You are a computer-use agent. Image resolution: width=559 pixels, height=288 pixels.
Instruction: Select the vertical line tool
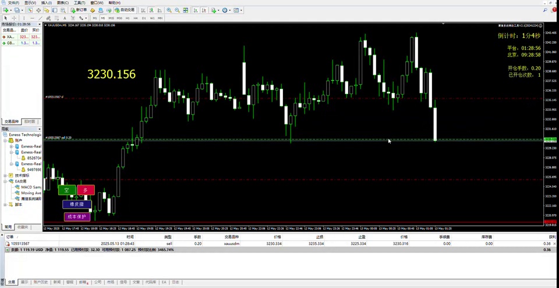[24, 18]
